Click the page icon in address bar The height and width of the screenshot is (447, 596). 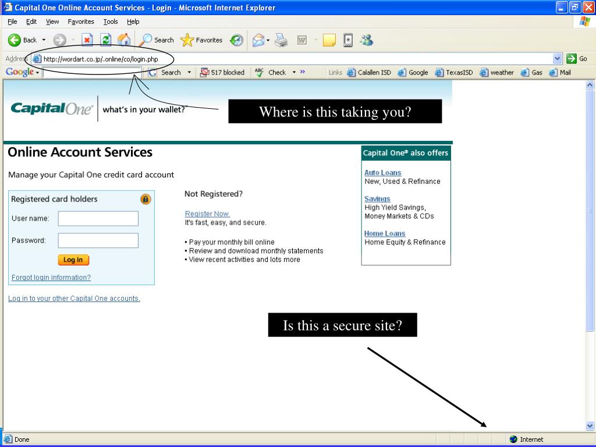37,59
